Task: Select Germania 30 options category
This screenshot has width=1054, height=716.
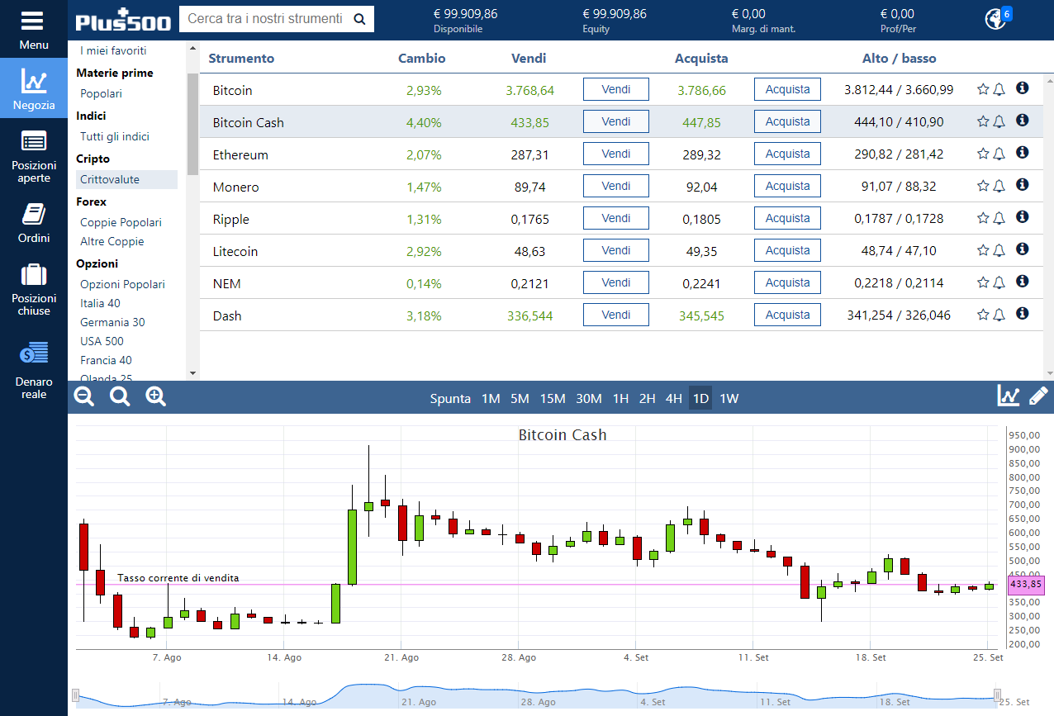Action: pyautogui.click(x=112, y=322)
